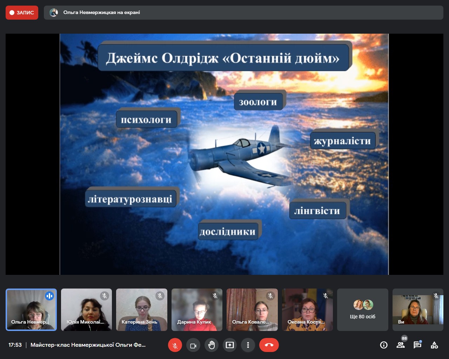Open the meeting details info icon

(x=384, y=345)
